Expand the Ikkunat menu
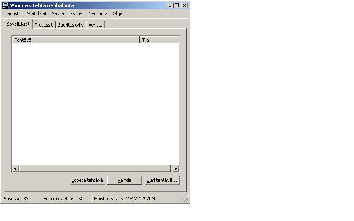The height and width of the screenshot is (221, 354). [x=76, y=13]
